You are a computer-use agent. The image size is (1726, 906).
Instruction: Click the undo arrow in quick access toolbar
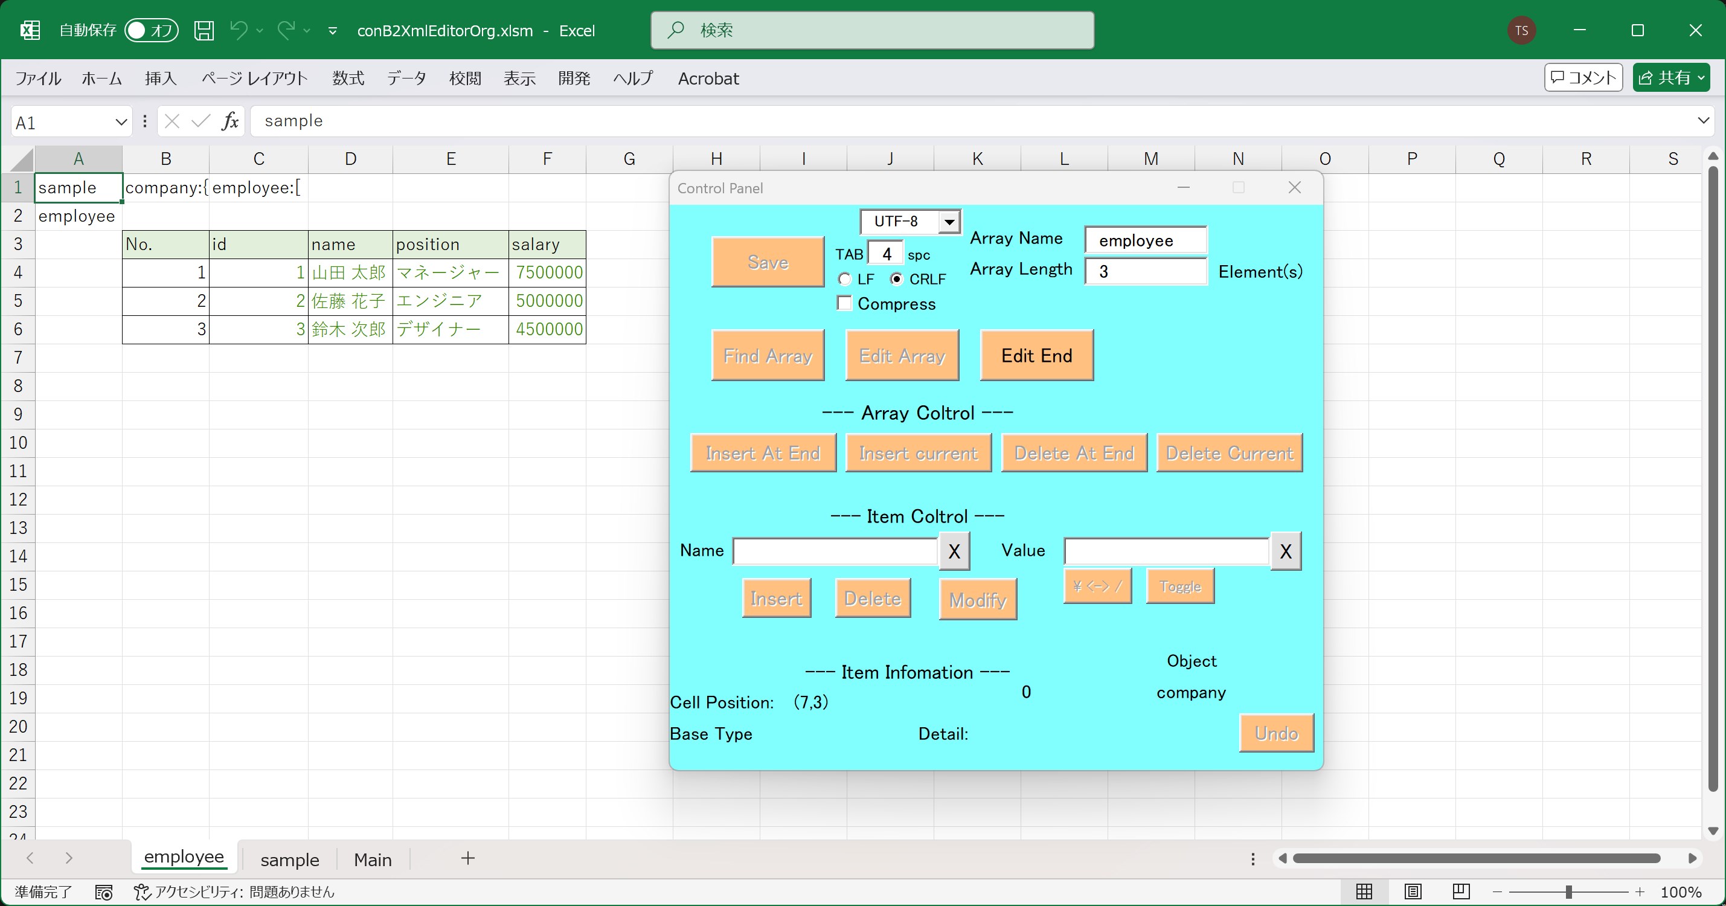(239, 30)
